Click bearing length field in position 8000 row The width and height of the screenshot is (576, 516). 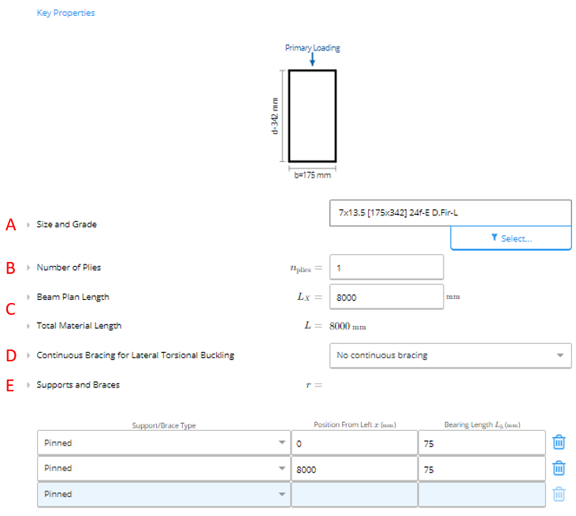click(x=482, y=469)
